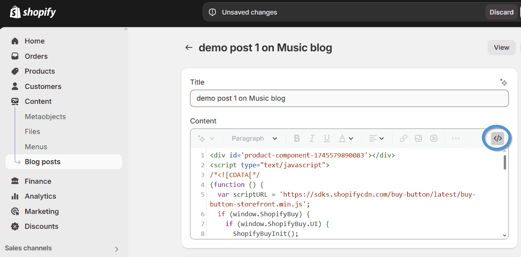The image size is (521, 257).
Task: Click the 'var scriptURL' code line
Action: pos(343,199)
